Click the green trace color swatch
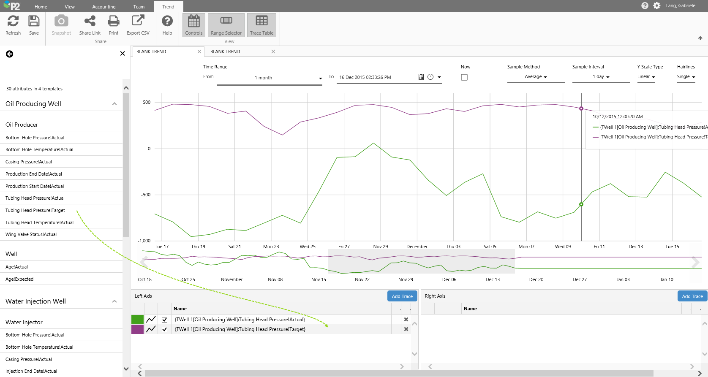This screenshot has height=377, width=708. [x=137, y=320]
